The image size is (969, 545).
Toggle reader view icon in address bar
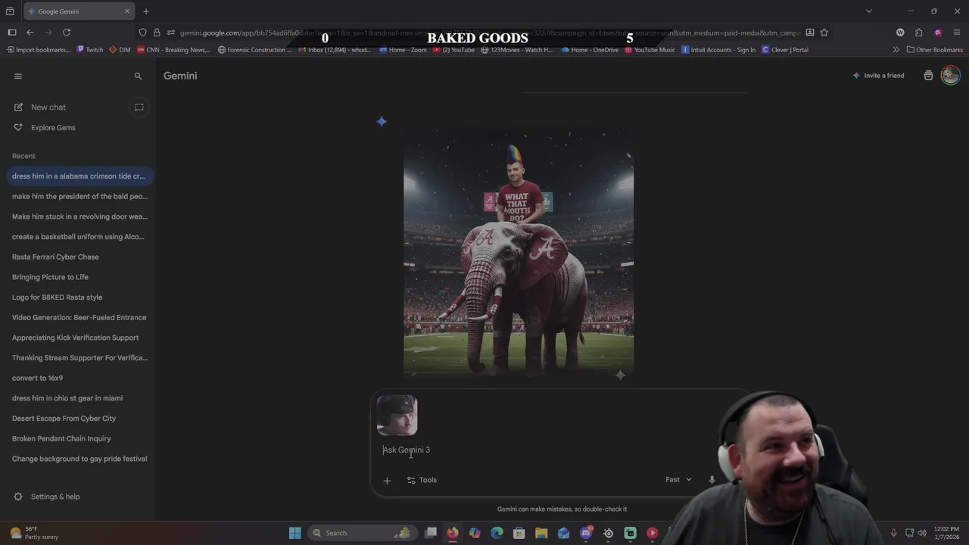810,33
